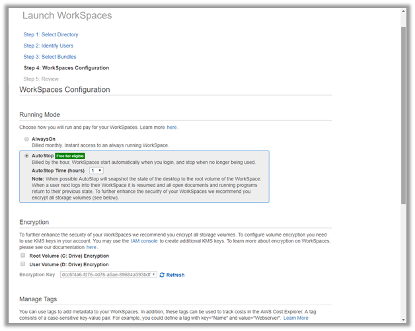This screenshot has width=415, height=331.
Task: Click the Refresh icon beside Encryption Key
Action: tap(162, 275)
